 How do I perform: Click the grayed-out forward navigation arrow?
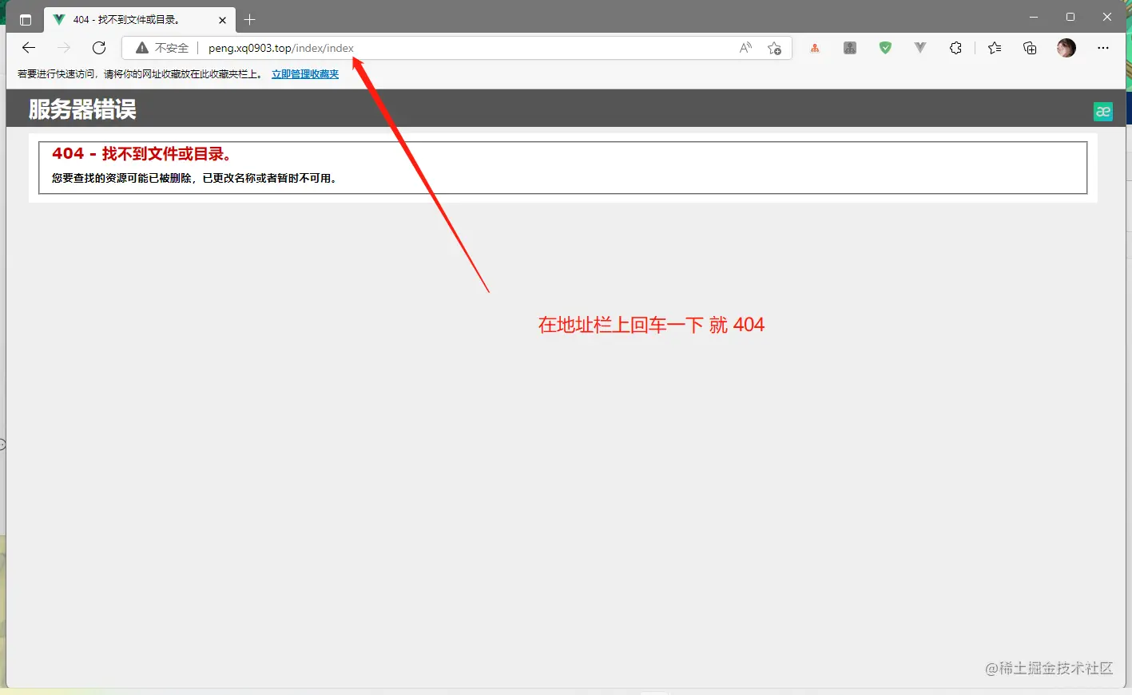coord(63,48)
